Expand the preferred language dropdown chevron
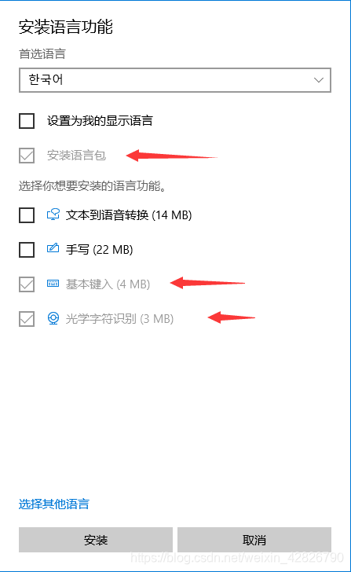The height and width of the screenshot is (572, 351). 319,80
